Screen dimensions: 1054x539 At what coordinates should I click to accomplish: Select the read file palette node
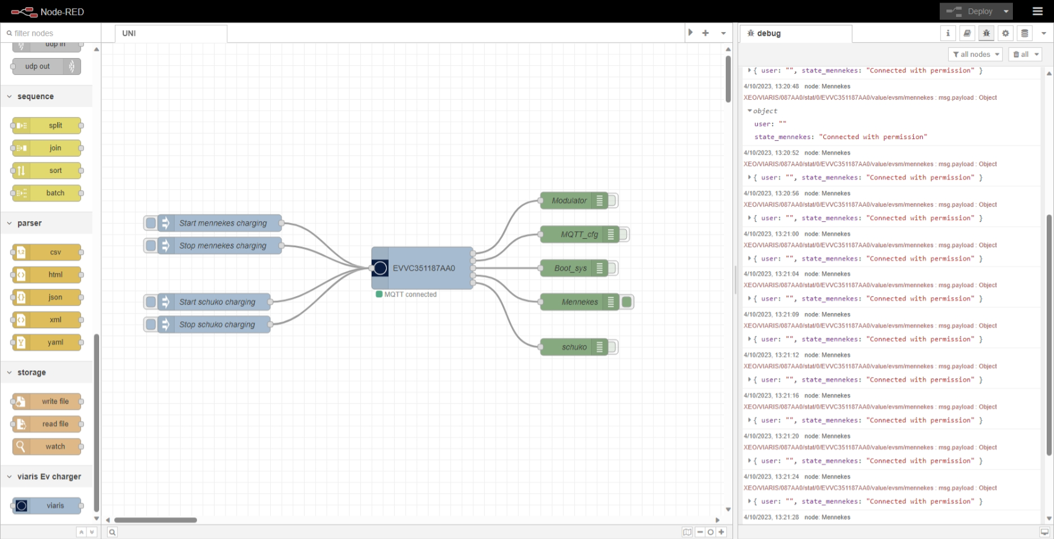click(x=47, y=424)
